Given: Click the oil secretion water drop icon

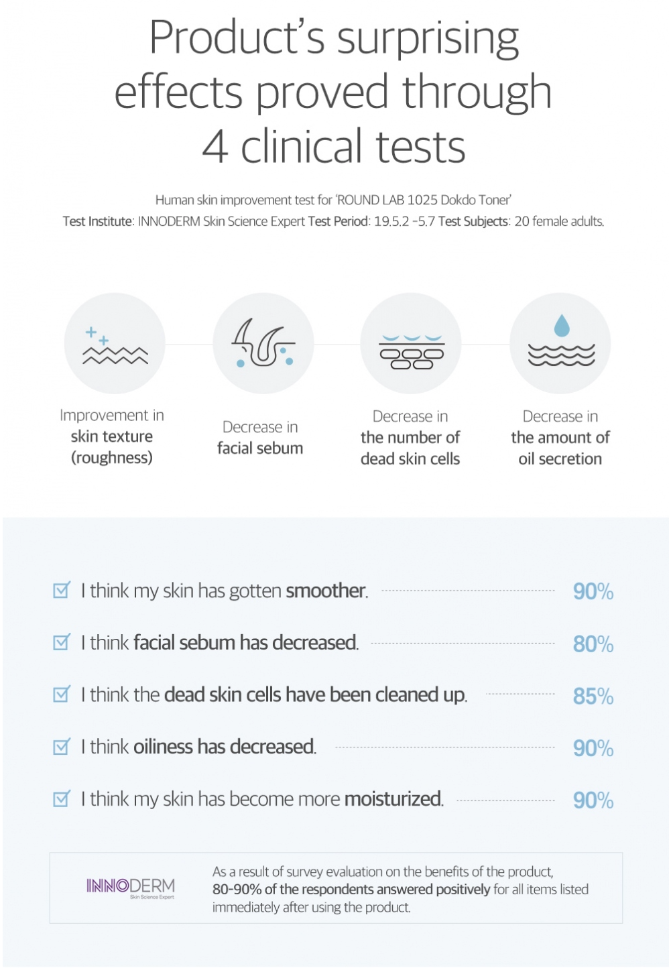Looking at the screenshot, I should pyautogui.click(x=560, y=343).
